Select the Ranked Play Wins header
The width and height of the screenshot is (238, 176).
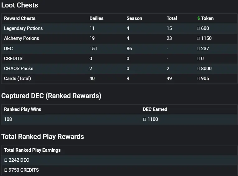point(23,109)
